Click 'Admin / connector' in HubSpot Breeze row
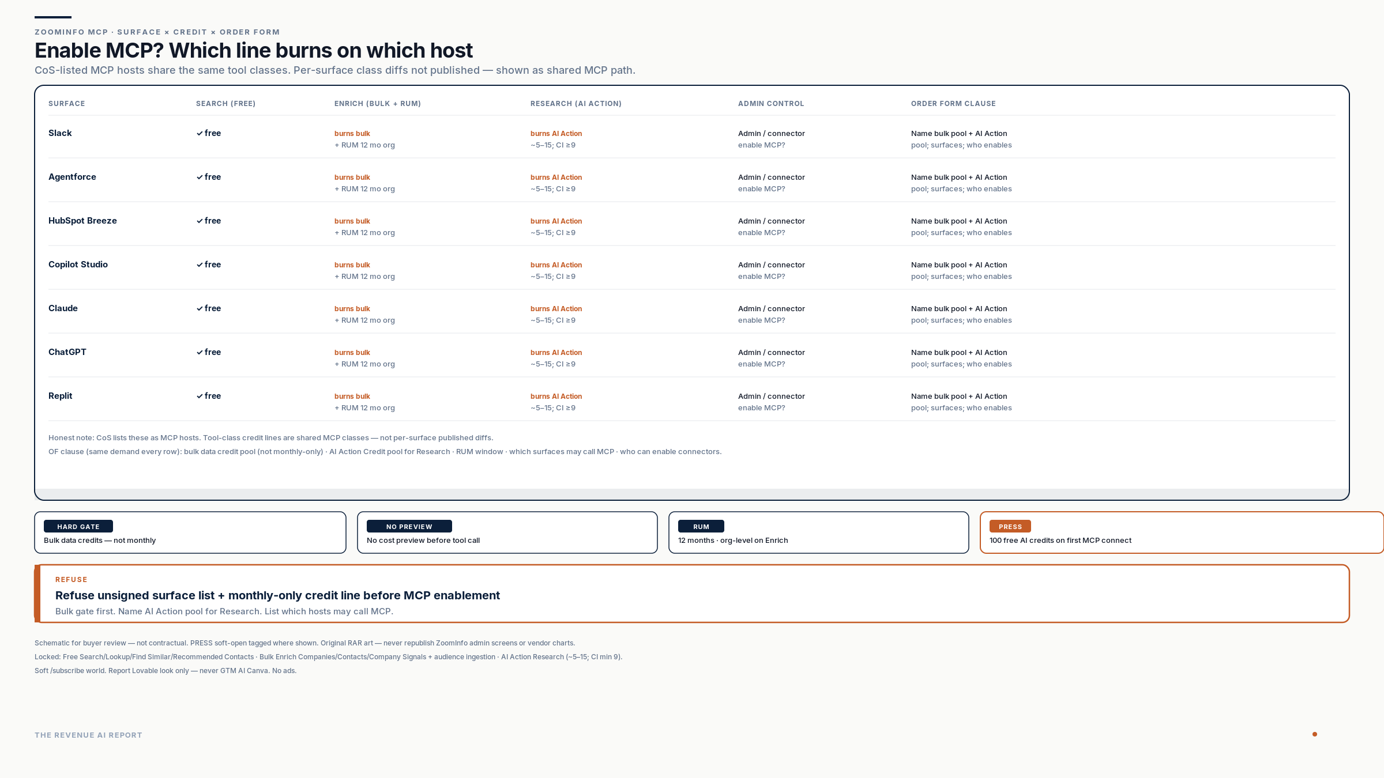 point(772,221)
